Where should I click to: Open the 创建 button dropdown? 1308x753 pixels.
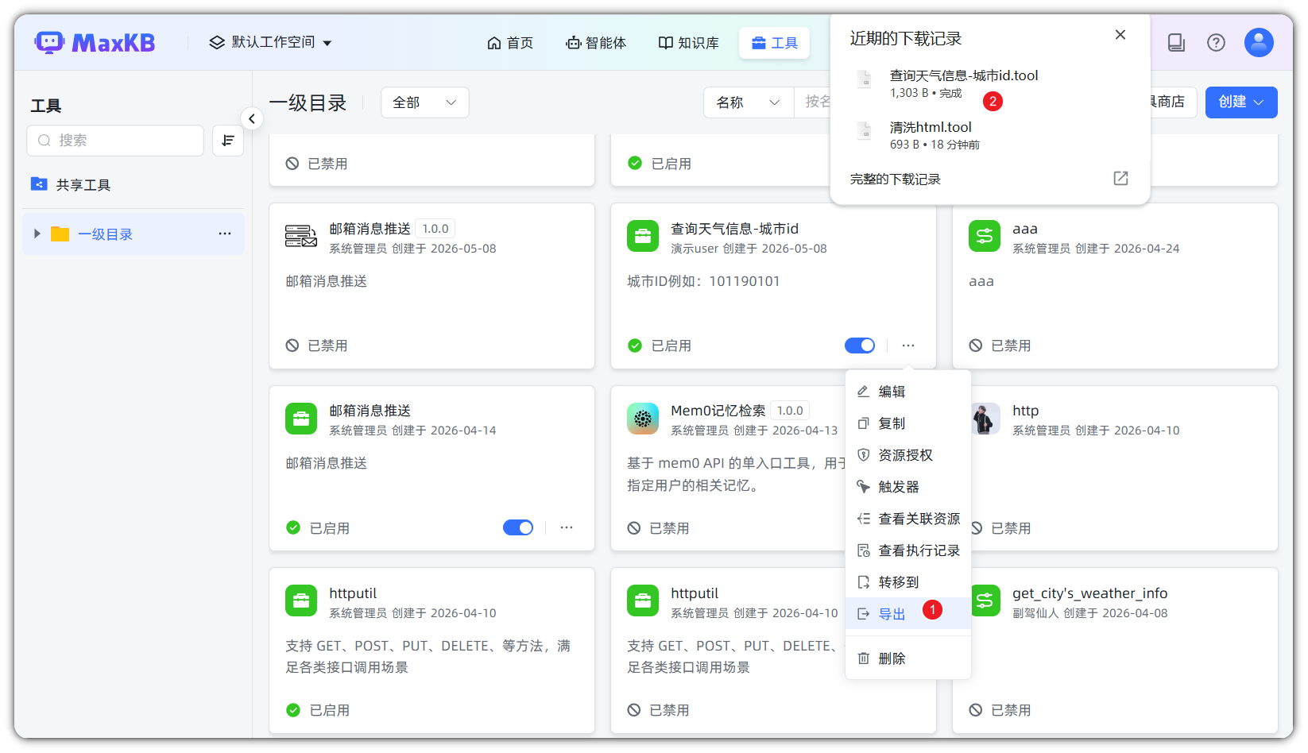(x=1241, y=102)
